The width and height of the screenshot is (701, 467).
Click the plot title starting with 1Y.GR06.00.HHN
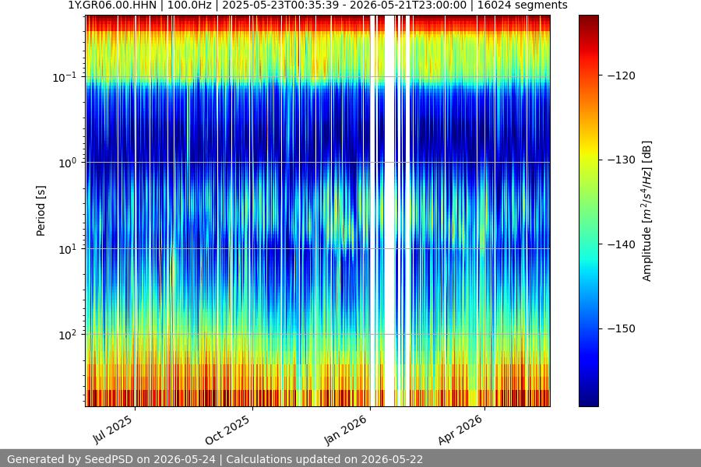point(318,5)
